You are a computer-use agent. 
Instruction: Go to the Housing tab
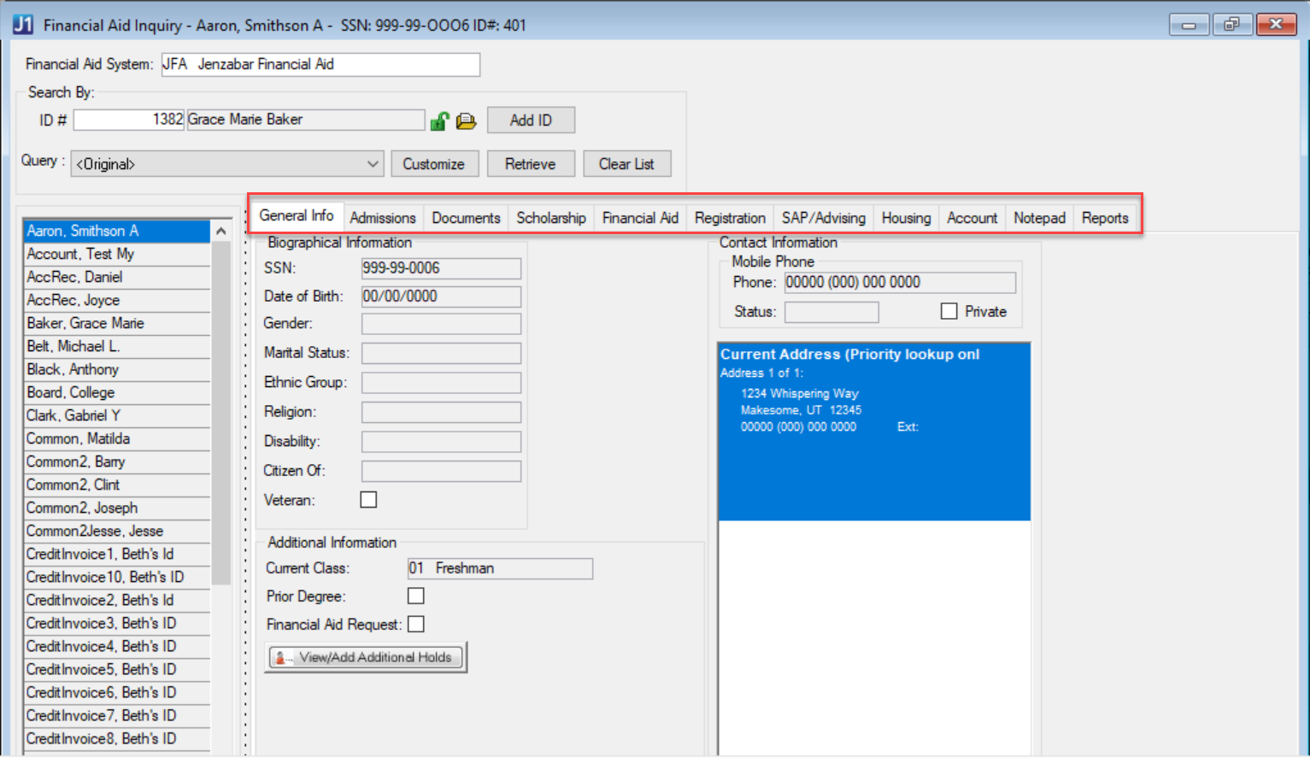(906, 218)
